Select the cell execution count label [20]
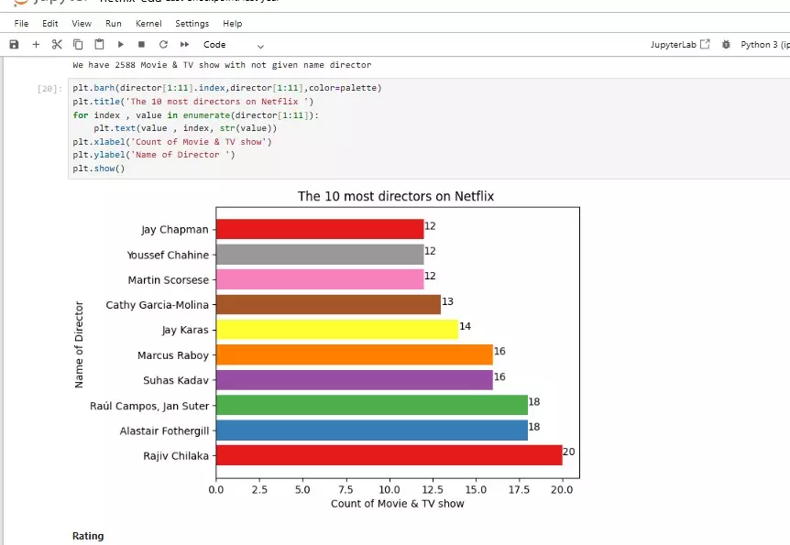This screenshot has height=545, width=790. click(x=49, y=88)
